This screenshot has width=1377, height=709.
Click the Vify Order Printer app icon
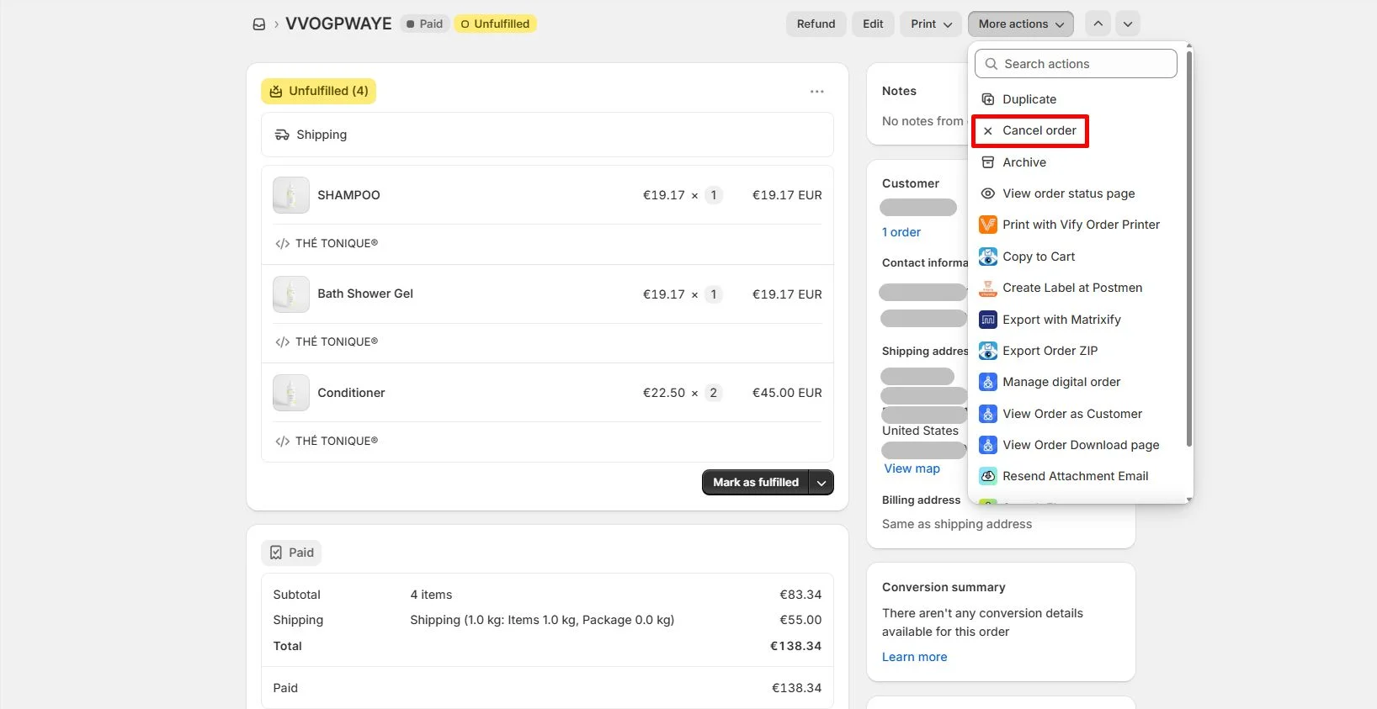point(988,225)
